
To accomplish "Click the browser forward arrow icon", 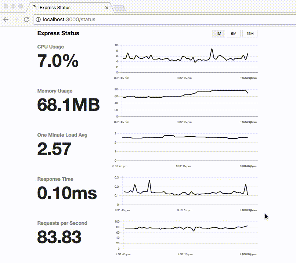I will click(x=16, y=19).
